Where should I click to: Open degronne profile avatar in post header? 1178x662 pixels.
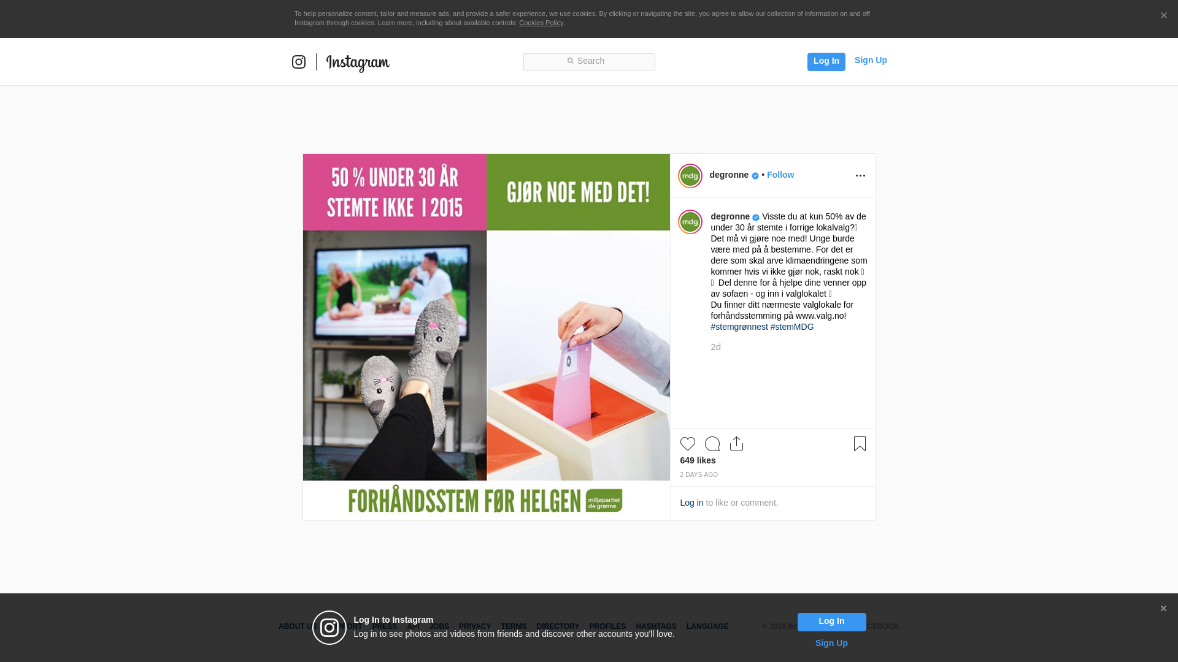pos(690,176)
